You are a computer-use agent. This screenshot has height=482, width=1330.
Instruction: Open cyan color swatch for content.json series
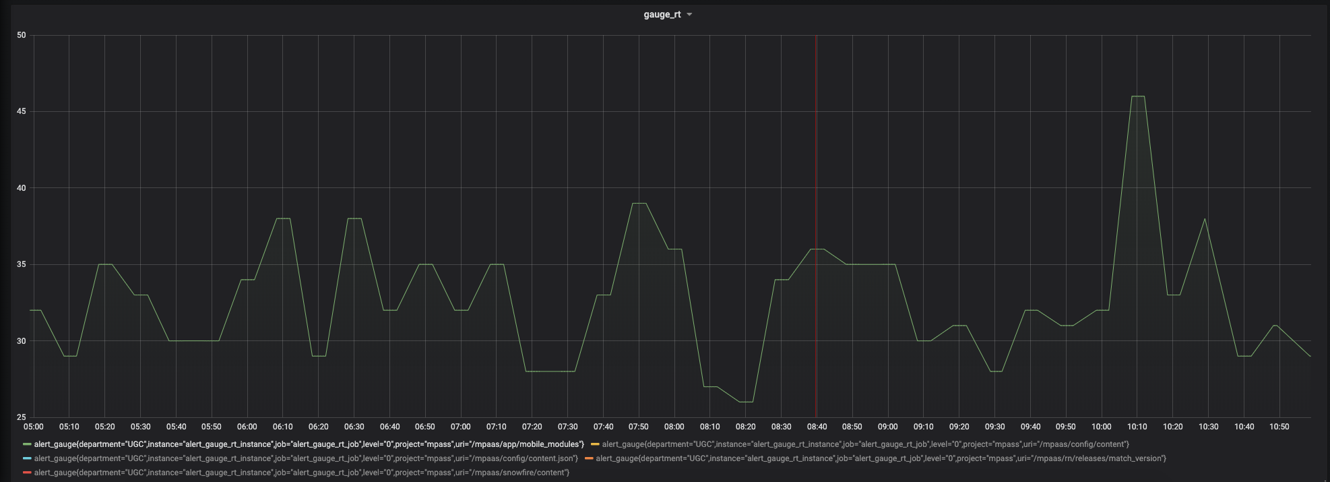point(27,458)
